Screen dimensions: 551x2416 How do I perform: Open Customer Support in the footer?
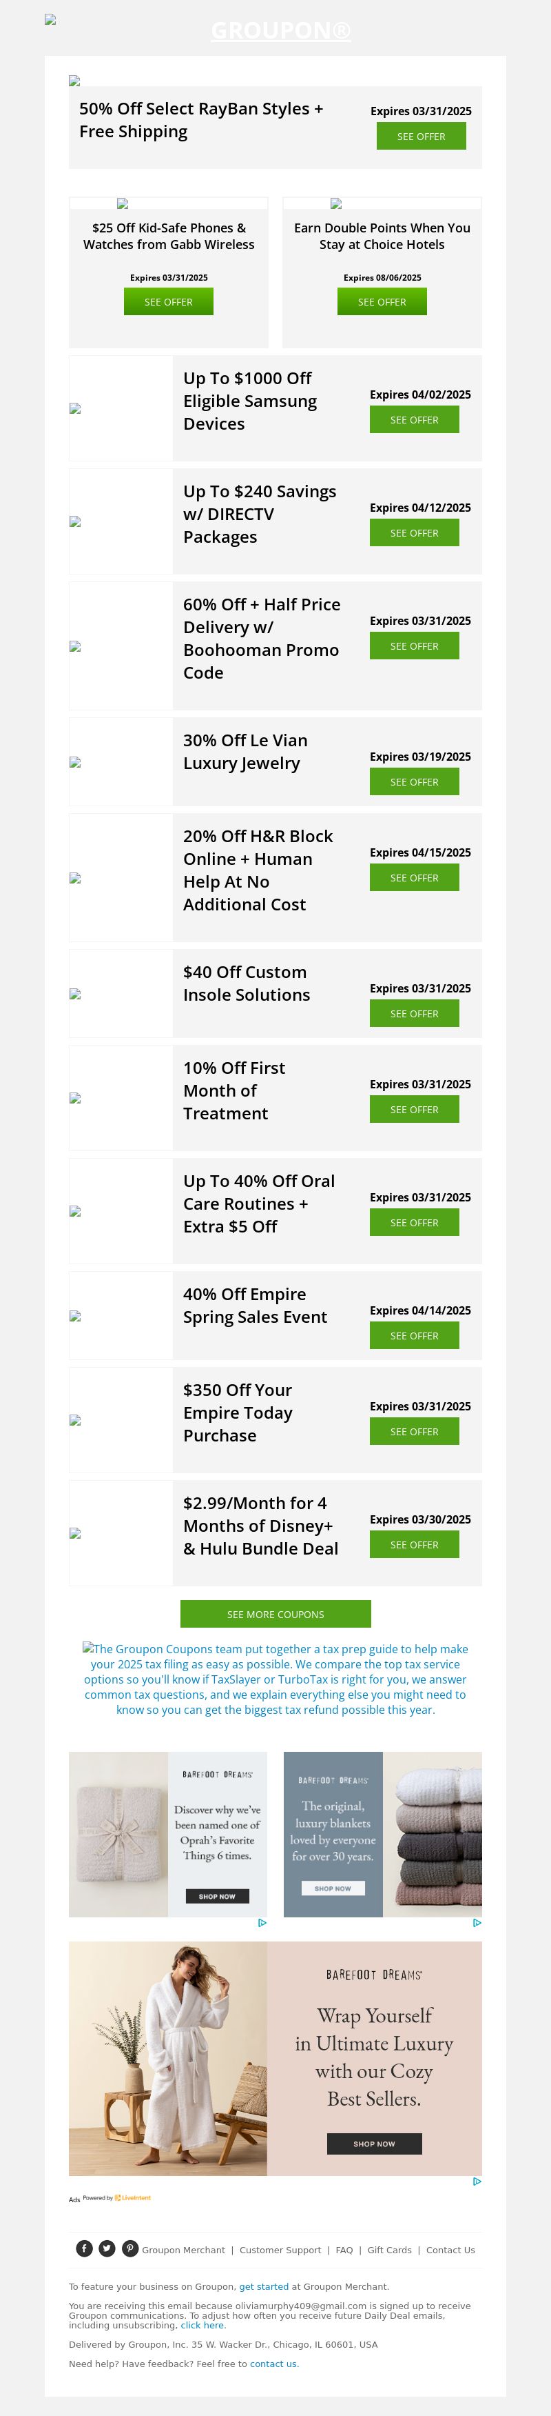tap(280, 2250)
